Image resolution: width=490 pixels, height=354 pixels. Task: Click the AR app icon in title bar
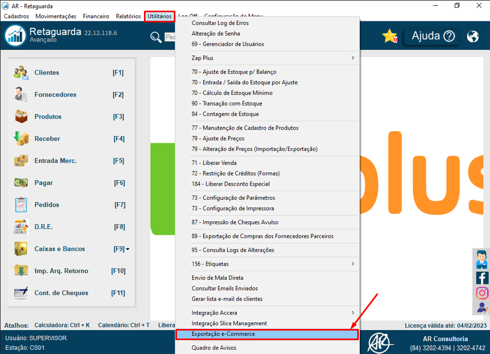click(5, 6)
